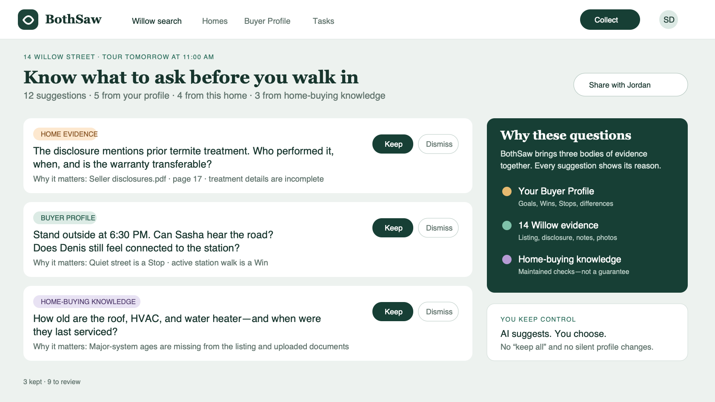Keep the road noise question

(393, 228)
